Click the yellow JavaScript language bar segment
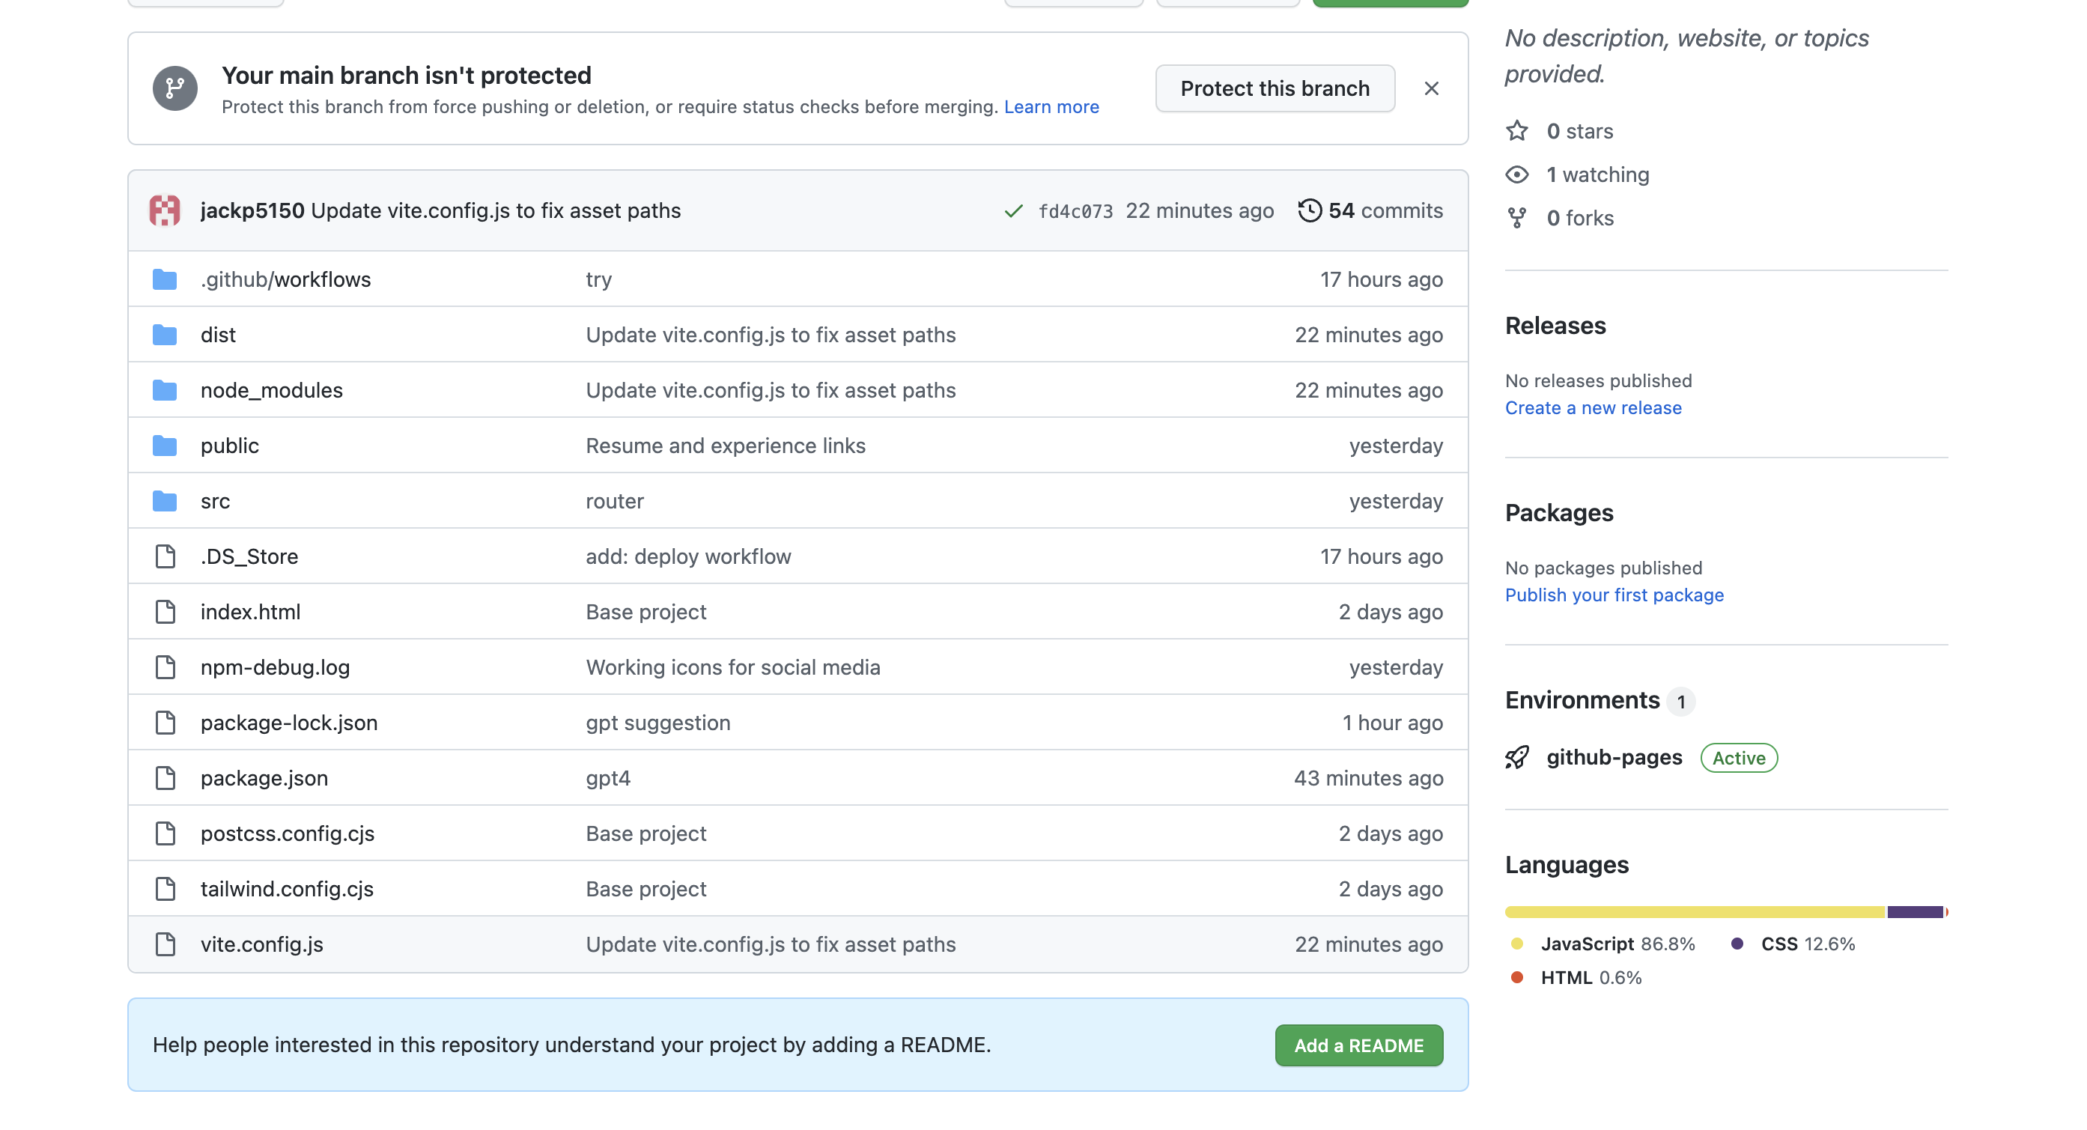The width and height of the screenshot is (2087, 1130). [1695, 912]
